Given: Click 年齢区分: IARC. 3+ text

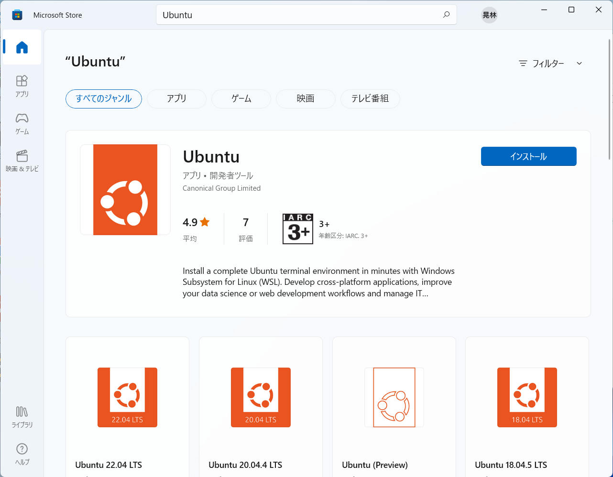Looking at the screenshot, I should point(343,236).
